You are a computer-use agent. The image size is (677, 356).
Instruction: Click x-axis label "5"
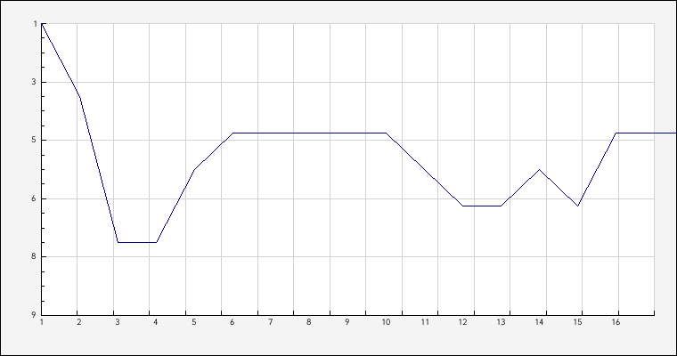pos(194,322)
